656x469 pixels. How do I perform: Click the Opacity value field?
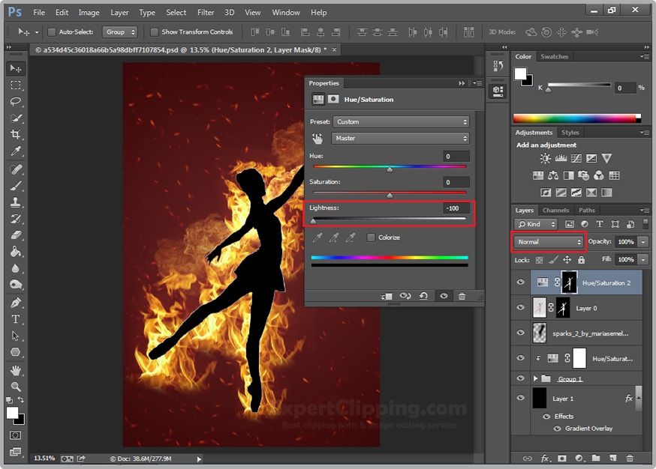pyautogui.click(x=625, y=242)
